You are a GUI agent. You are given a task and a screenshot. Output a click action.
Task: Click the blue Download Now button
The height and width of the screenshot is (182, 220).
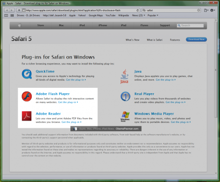click(197, 40)
